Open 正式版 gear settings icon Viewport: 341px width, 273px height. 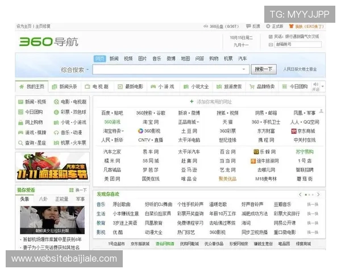point(268,26)
